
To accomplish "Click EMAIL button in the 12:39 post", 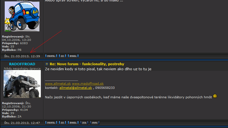I will click(73, 56).
